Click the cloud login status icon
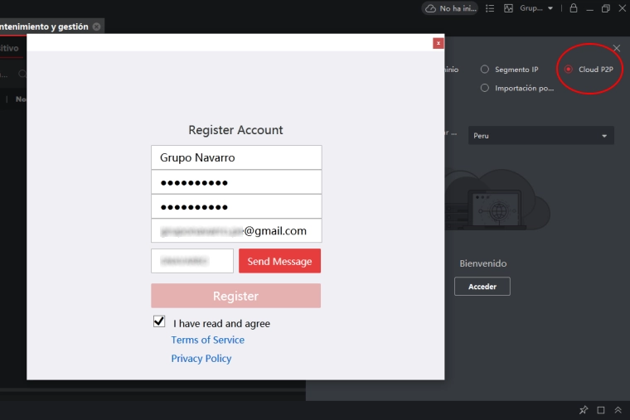 click(x=430, y=8)
